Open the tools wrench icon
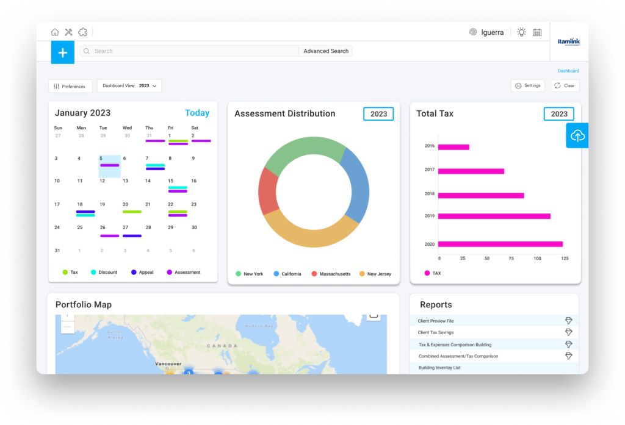This screenshot has width=625, height=425. [69, 32]
